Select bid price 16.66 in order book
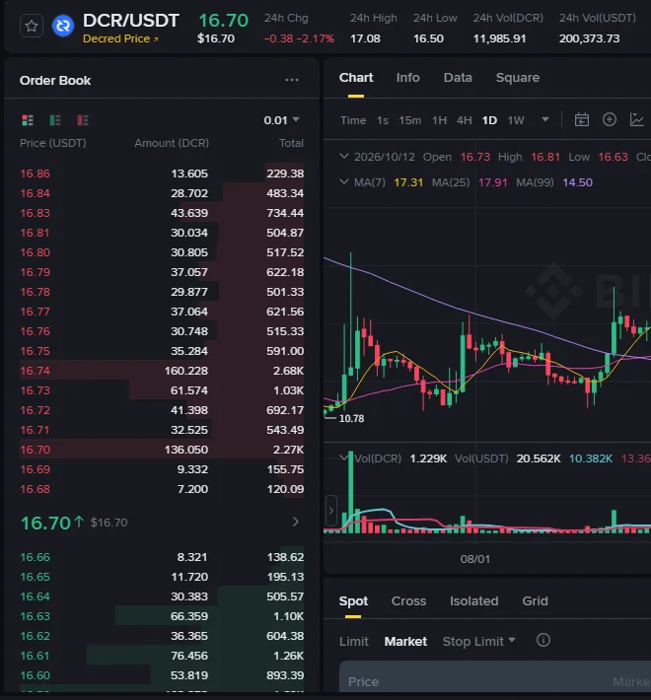Viewport: 651px width, 700px height. [x=35, y=557]
